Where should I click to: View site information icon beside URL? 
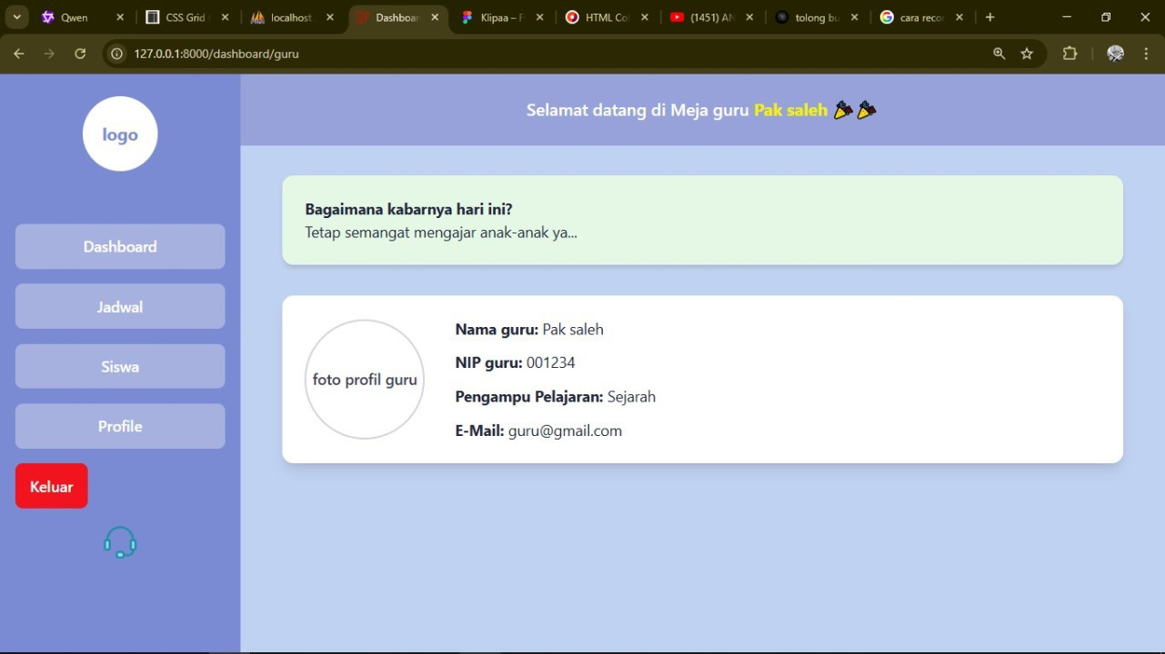click(116, 54)
